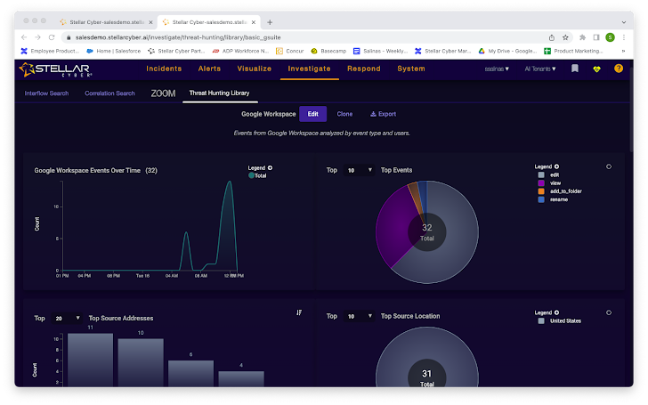This screenshot has width=648, height=405.
Task: Toggle Total series in line chart legend
Action: pyautogui.click(x=257, y=175)
